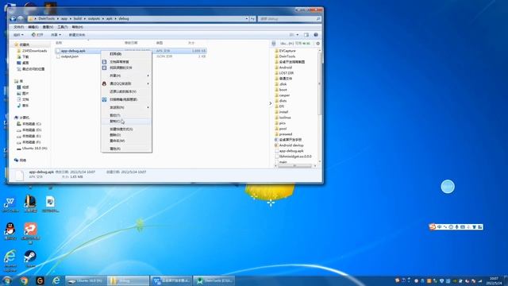Open the EVCapture folder in right panel
This screenshot has width=508, height=286.
[286, 51]
